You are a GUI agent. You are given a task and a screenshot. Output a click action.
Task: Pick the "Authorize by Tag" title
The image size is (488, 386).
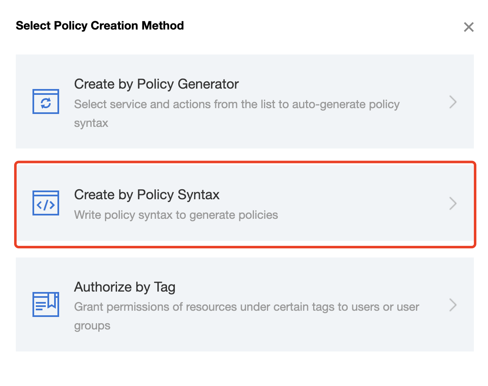tap(124, 287)
